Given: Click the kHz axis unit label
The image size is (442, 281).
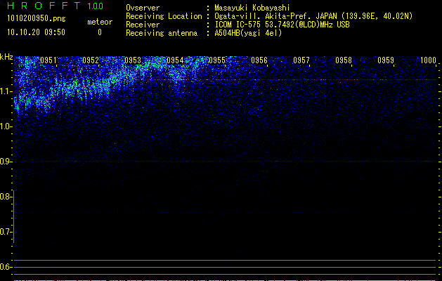Looking at the screenshot, I should (6, 57).
